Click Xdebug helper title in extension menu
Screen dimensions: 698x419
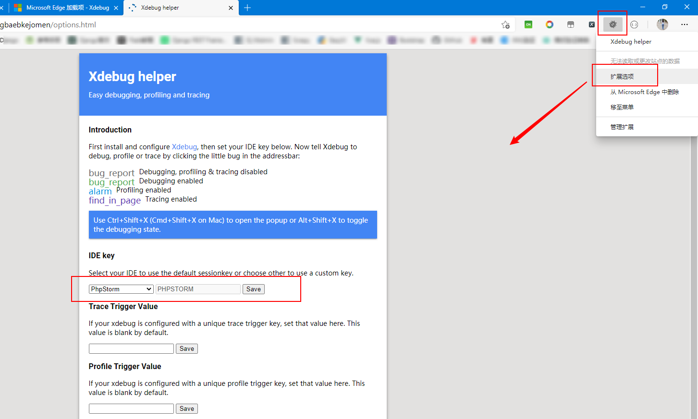pos(631,42)
